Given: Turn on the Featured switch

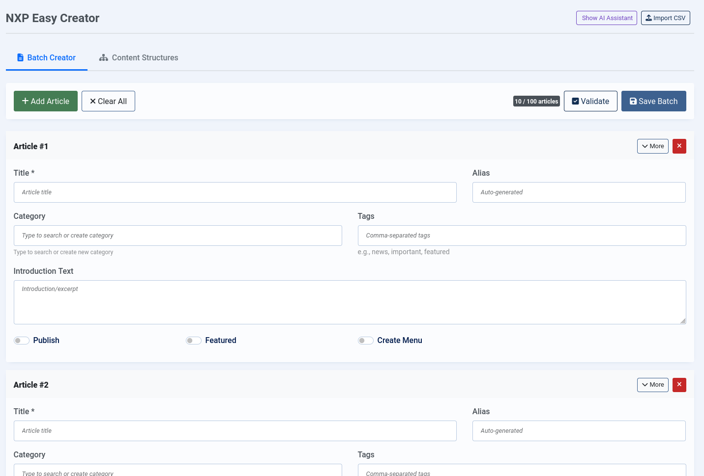Looking at the screenshot, I should click(x=194, y=341).
